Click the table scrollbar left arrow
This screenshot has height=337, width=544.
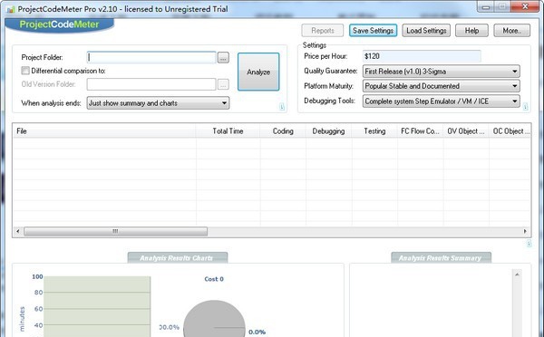[x=18, y=231]
